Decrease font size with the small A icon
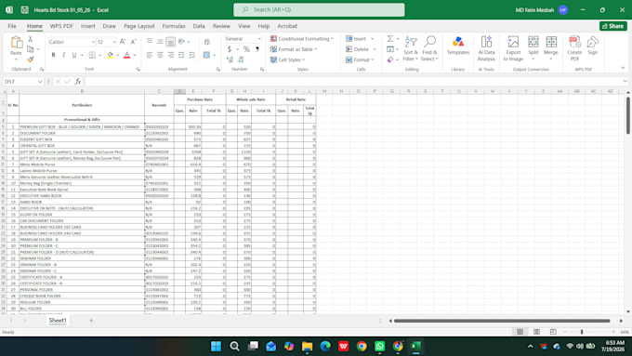The width and height of the screenshot is (632, 356). [134, 42]
